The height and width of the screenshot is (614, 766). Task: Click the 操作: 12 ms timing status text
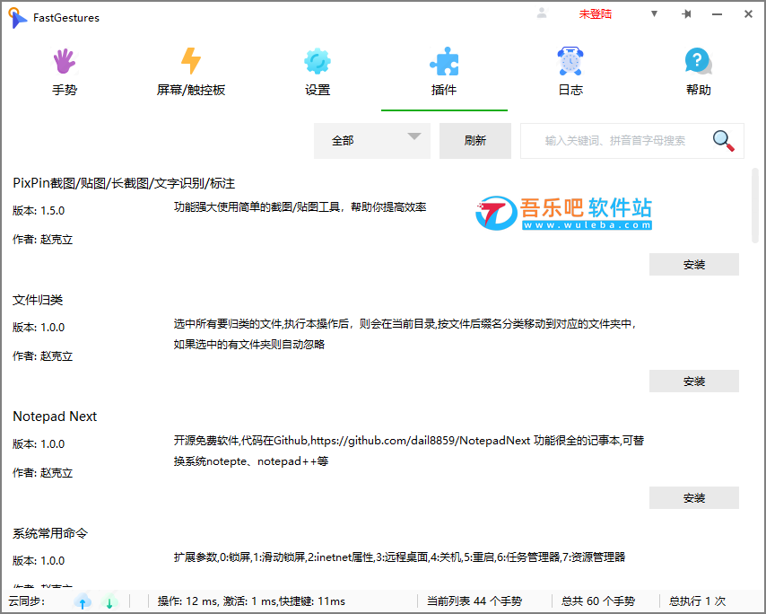(251, 601)
